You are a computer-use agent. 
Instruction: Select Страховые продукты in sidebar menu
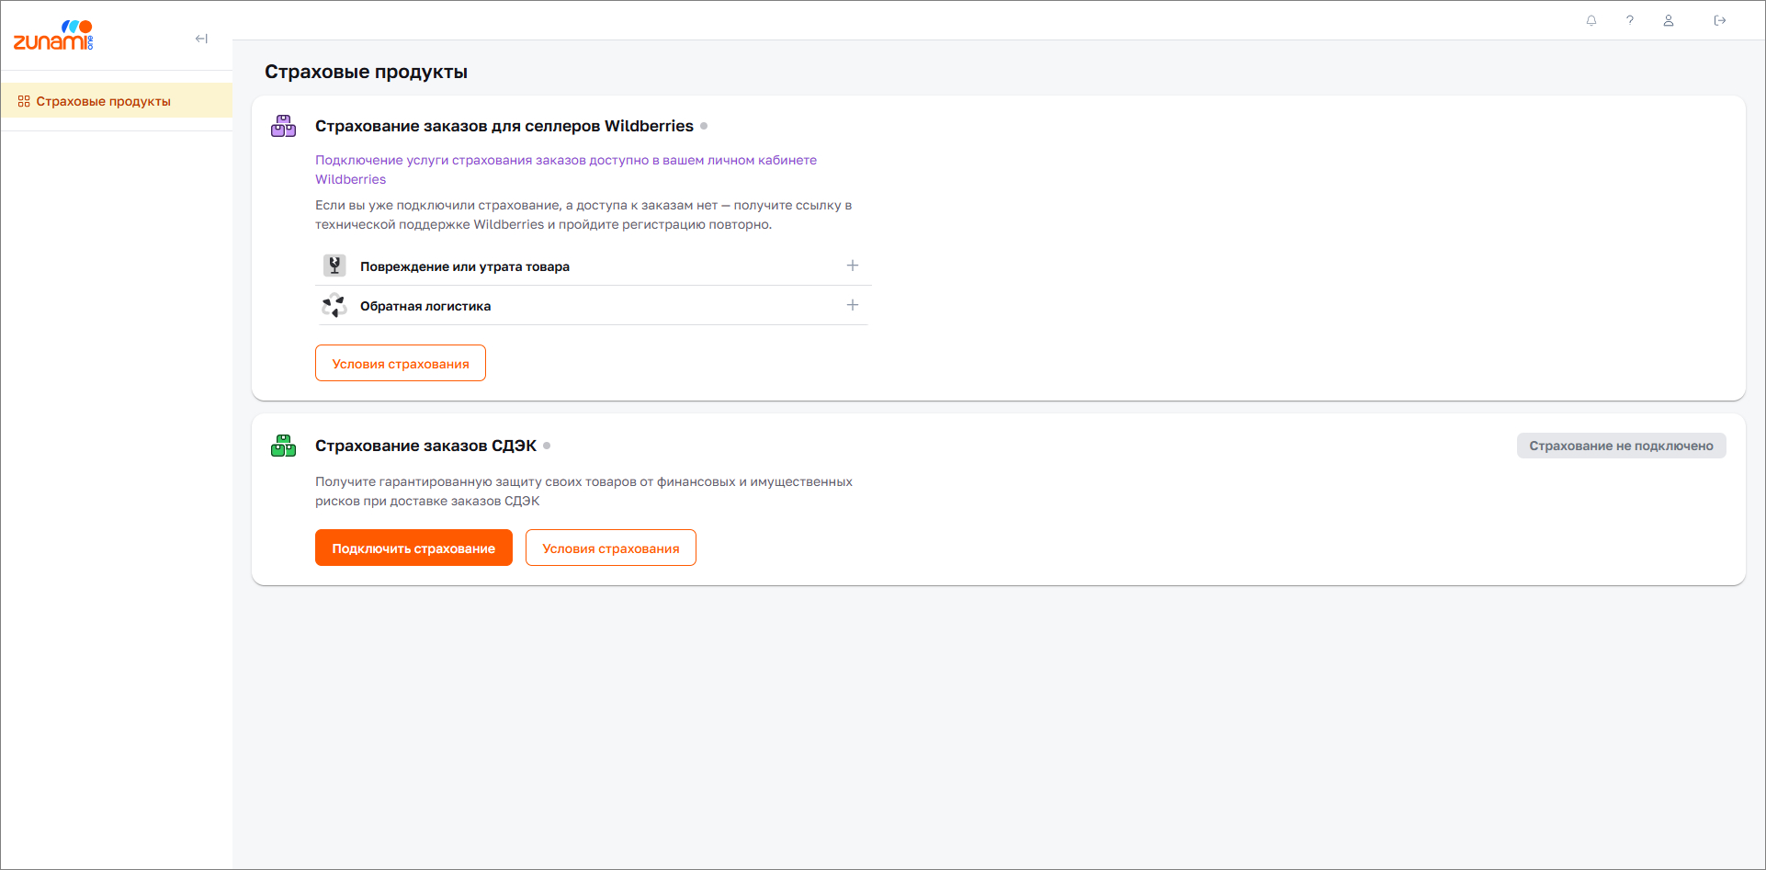pyautogui.click(x=103, y=101)
